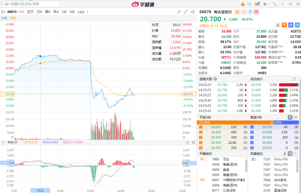
Task: Expand 成交统计 panel fullscreen icon
Action: (x=294, y=79)
